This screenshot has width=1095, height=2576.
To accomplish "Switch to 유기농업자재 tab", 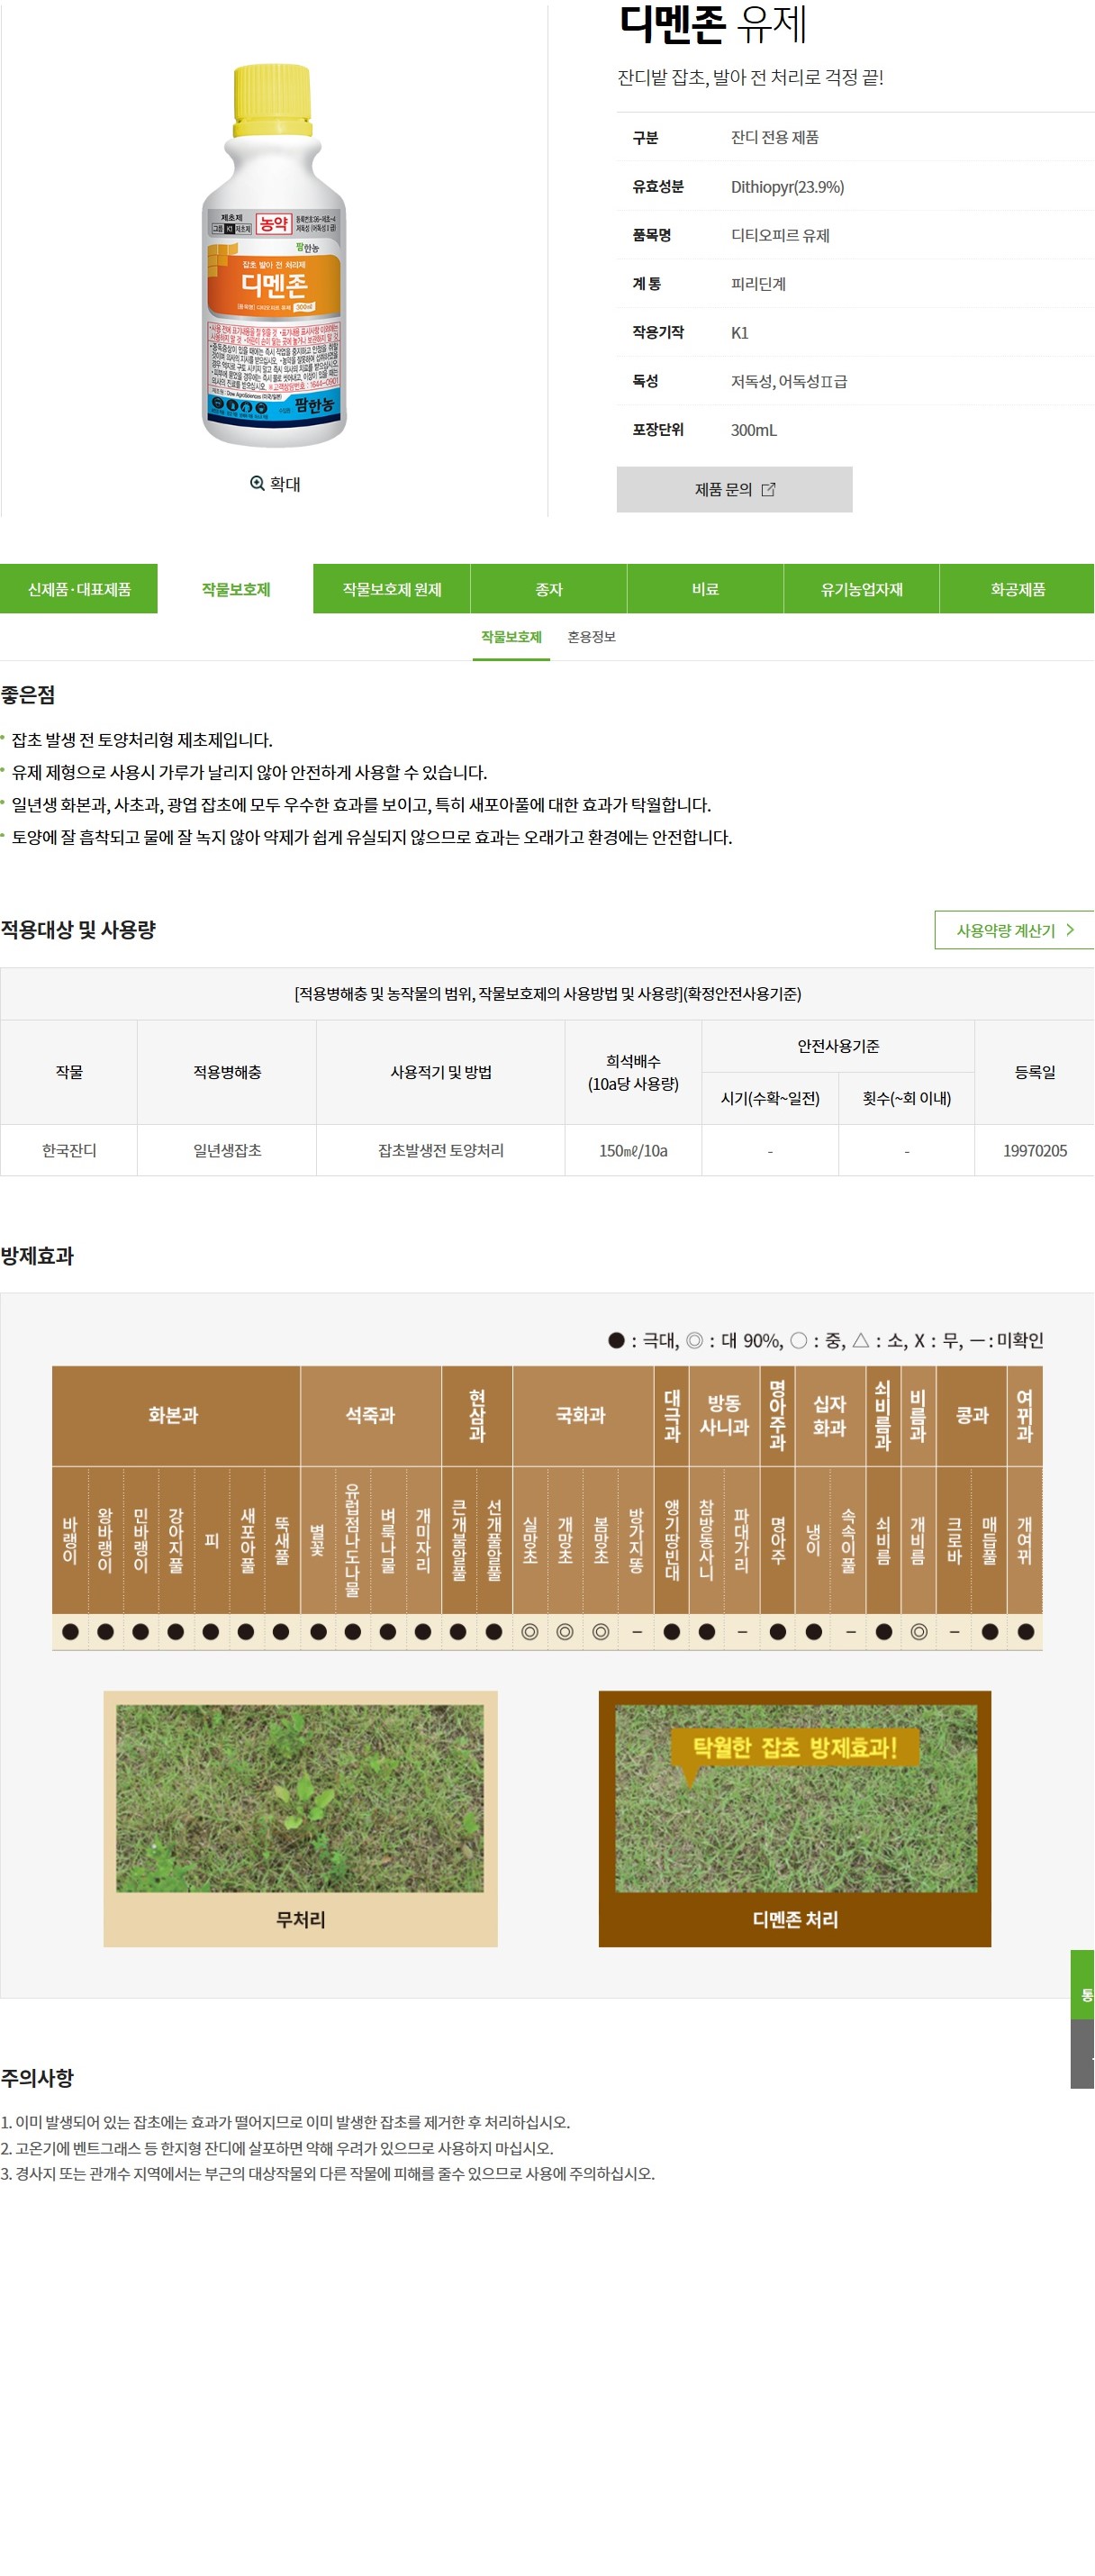I will pos(861,589).
